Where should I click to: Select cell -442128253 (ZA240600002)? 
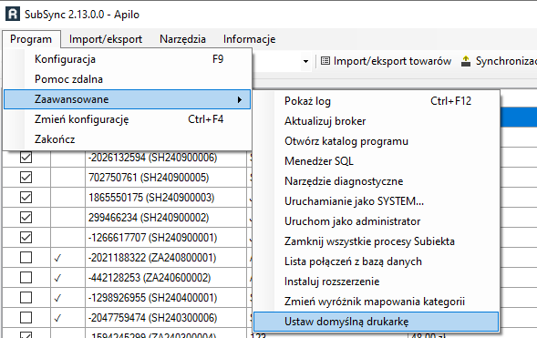click(166, 278)
